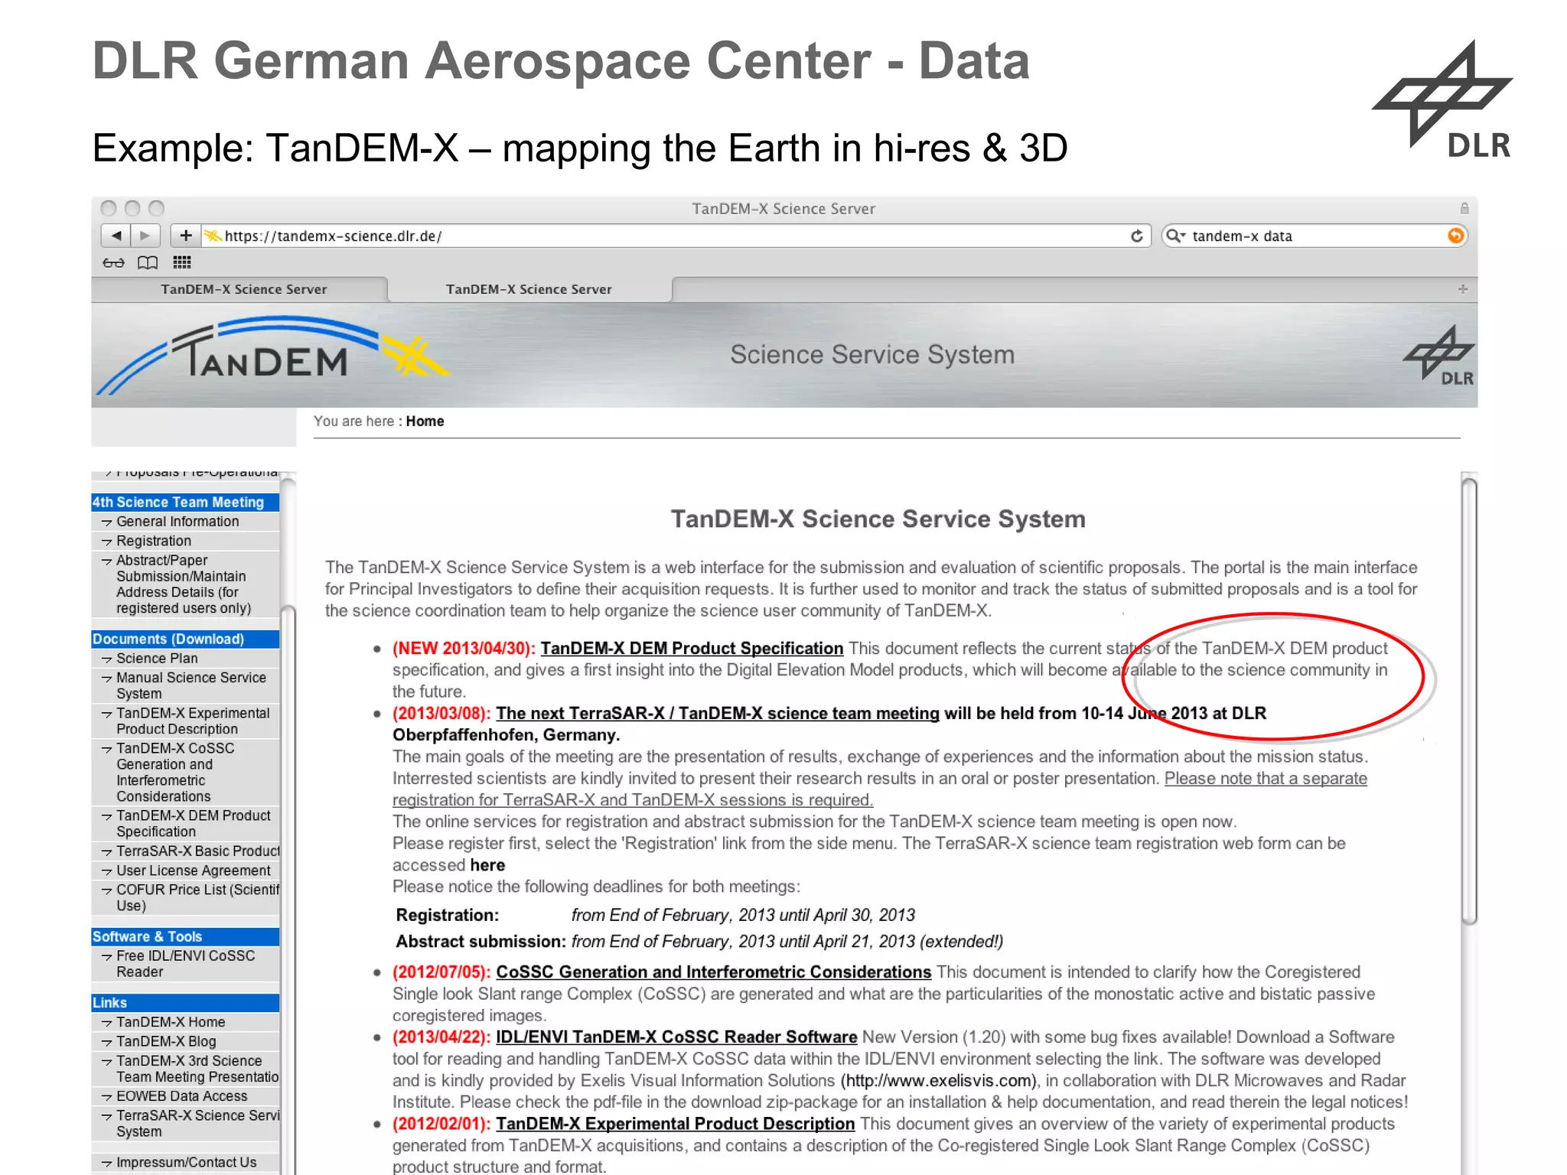
Task: Click the search magnifier dropdown icon
Action: pyautogui.click(x=1175, y=236)
